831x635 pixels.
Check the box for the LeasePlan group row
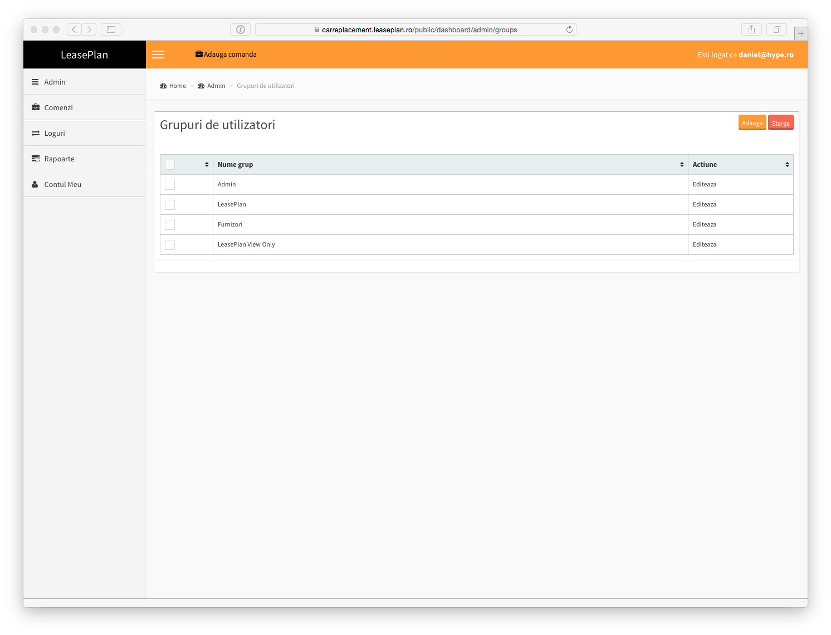pyautogui.click(x=170, y=205)
